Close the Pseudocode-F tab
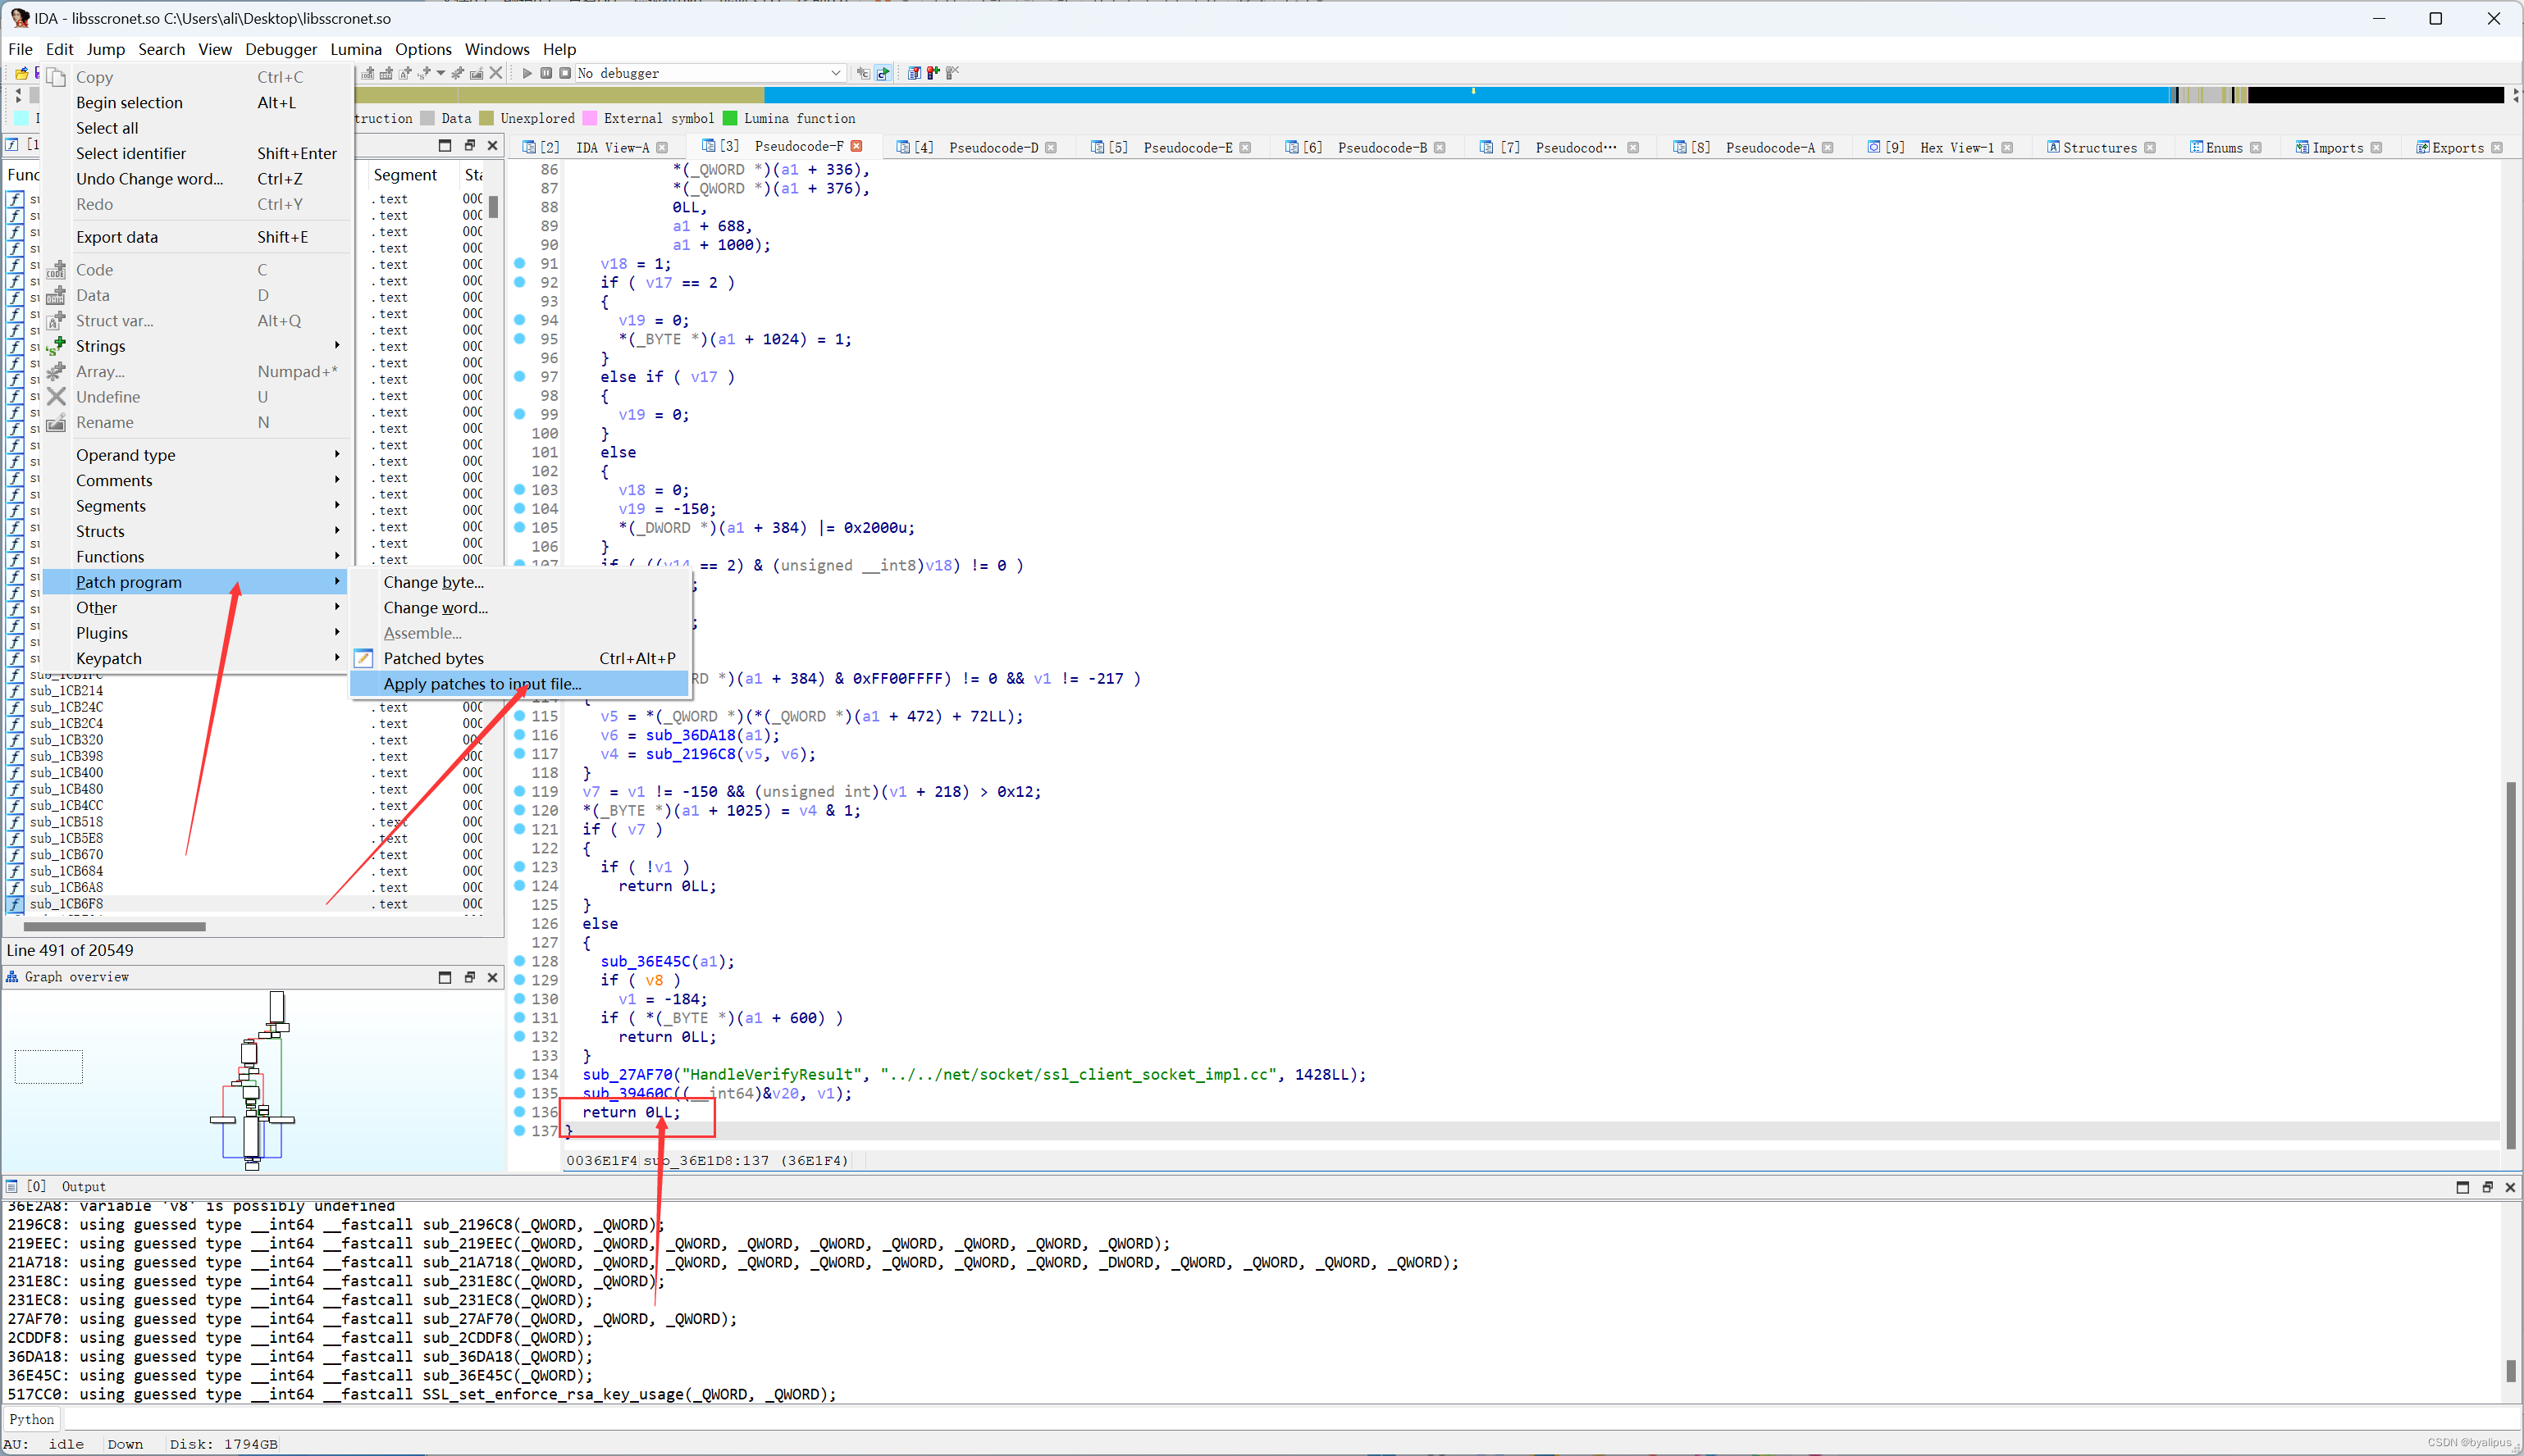The height and width of the screenshot is (1456, 2524). pyautogui.click(x=856, y=147)
